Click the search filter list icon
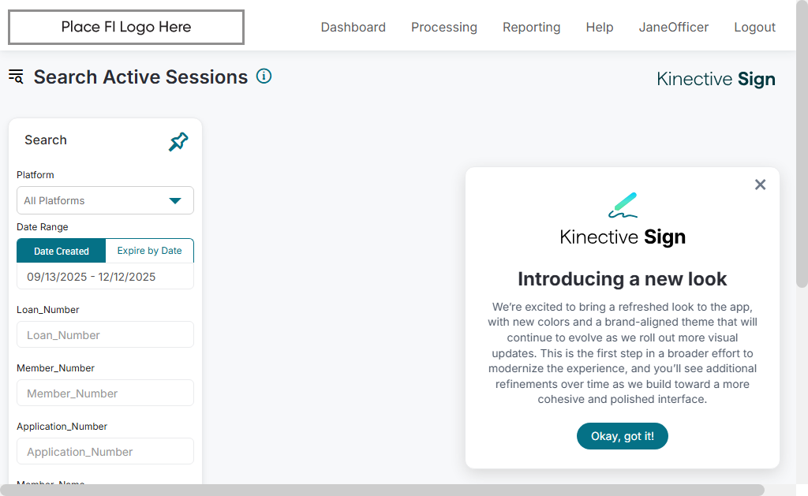The width and height of the screenshot is (808, 496). click(16, 76)
